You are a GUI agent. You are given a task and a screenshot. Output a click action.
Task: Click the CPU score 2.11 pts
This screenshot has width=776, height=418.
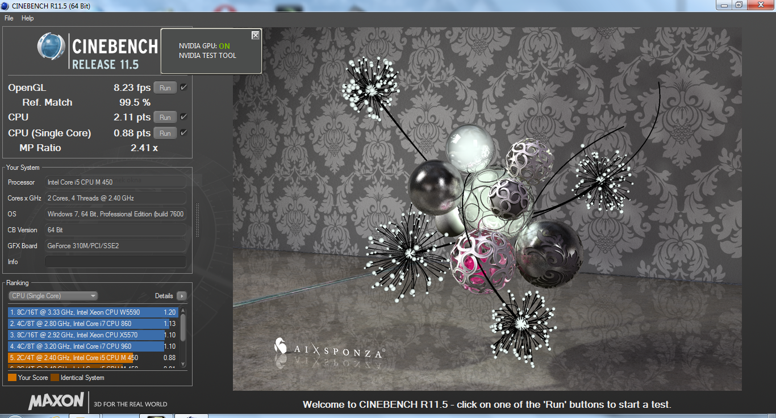tap(132, 118)
